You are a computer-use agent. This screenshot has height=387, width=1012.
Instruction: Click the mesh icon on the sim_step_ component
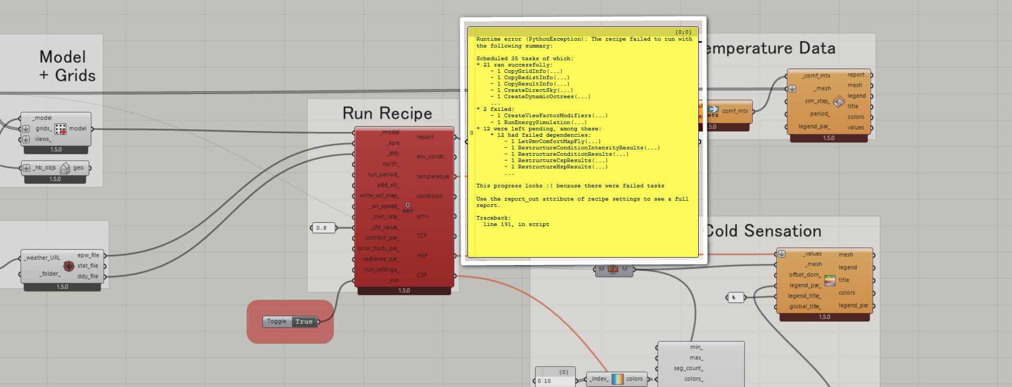pyautogui.click(x=839, y=101)
